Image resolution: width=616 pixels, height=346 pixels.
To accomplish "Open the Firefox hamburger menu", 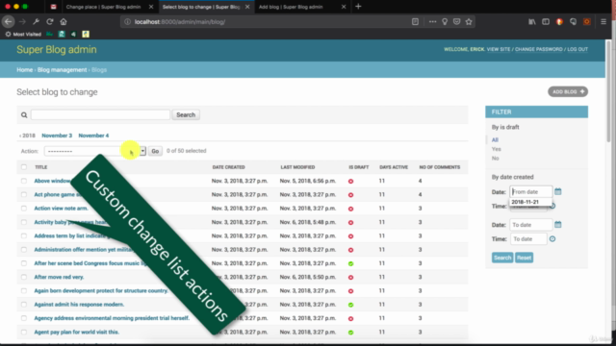I will click(603, 22).
